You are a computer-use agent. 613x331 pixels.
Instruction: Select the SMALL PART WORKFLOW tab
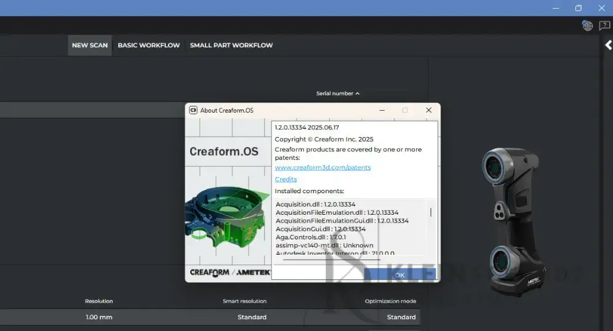[231, 45]
